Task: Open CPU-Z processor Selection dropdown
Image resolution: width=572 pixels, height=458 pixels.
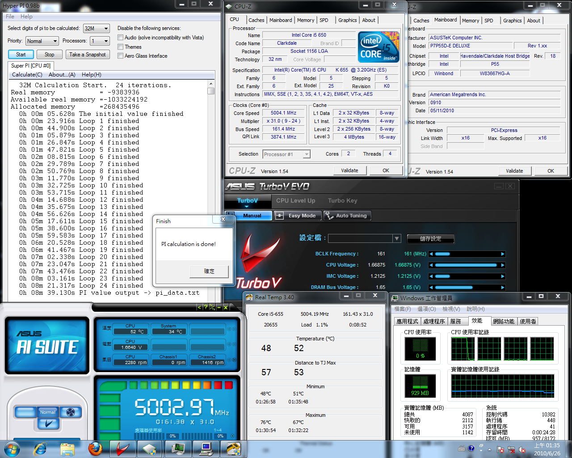Action: (286, 154)
